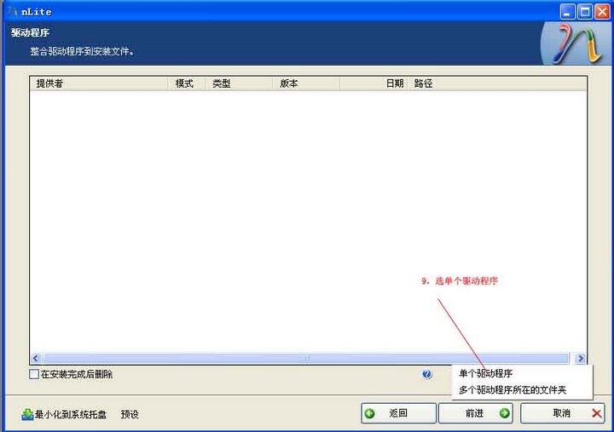Click the minimize-to-tray download icon

pos(27,414)
